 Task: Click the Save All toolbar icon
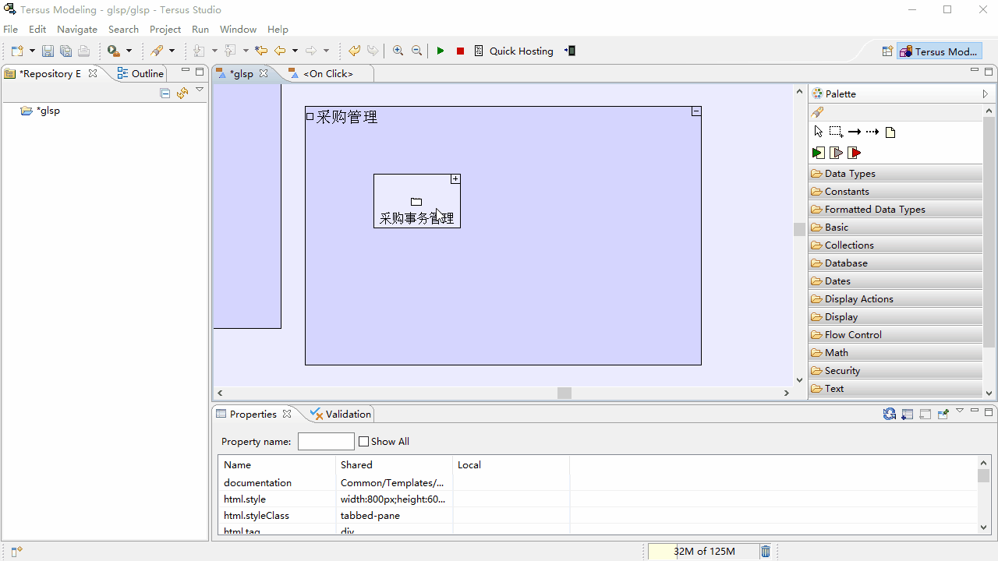[65, 51]
